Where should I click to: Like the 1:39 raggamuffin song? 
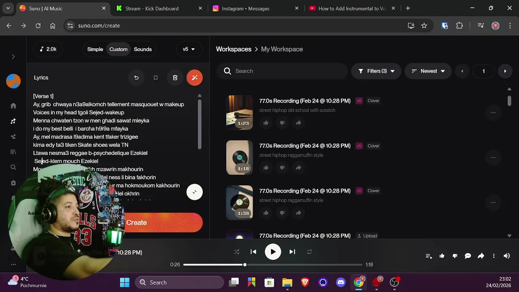click(x=266, y=213)
